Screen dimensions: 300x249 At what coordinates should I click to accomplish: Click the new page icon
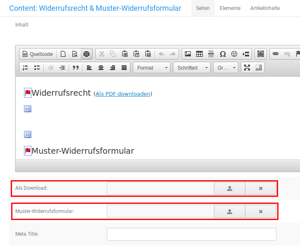point(63,54)
